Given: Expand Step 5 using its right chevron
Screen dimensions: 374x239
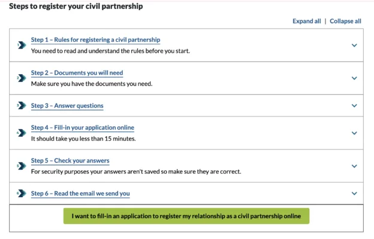Looking at the screenshot, I should click(x=354, y=166).
